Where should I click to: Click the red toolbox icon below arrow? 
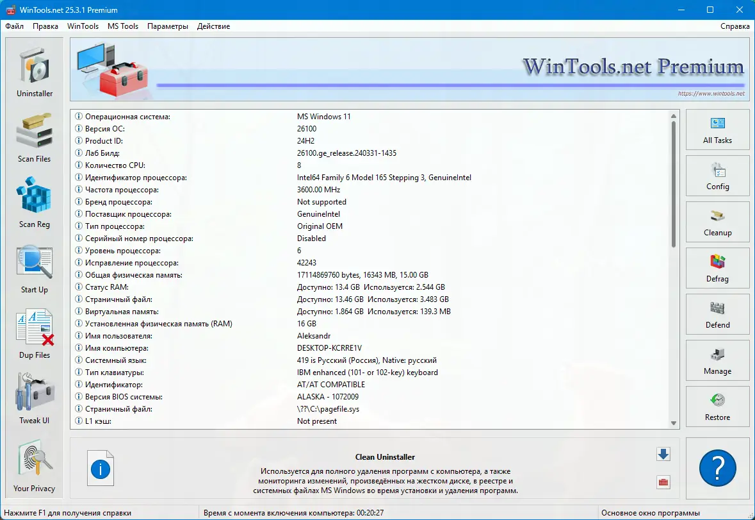pyautogui.click(x=663, y=482)
